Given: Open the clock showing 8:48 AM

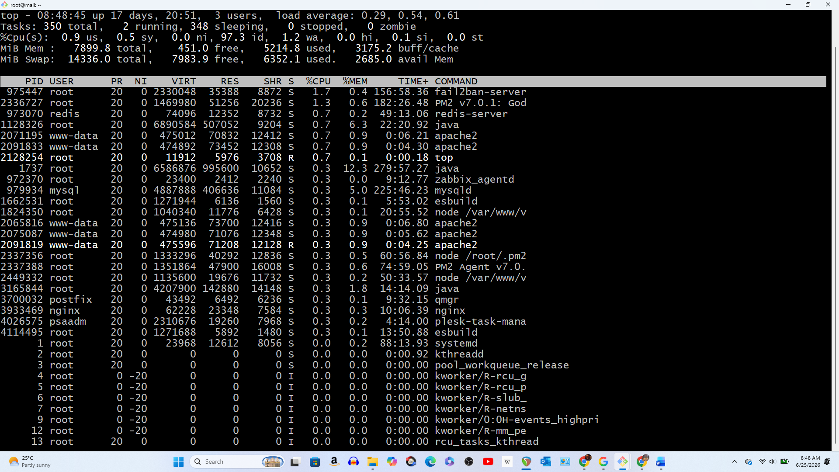Looking at the screenshot, I should click(808, 462).
